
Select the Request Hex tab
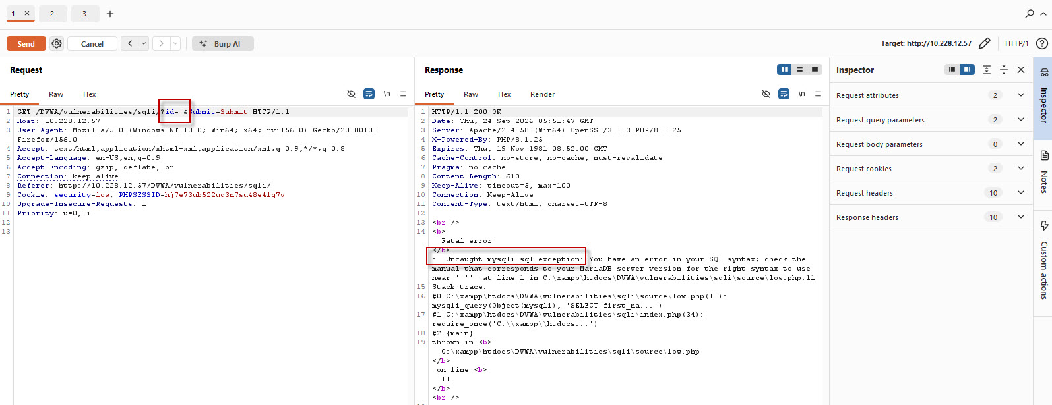point(90,94)
